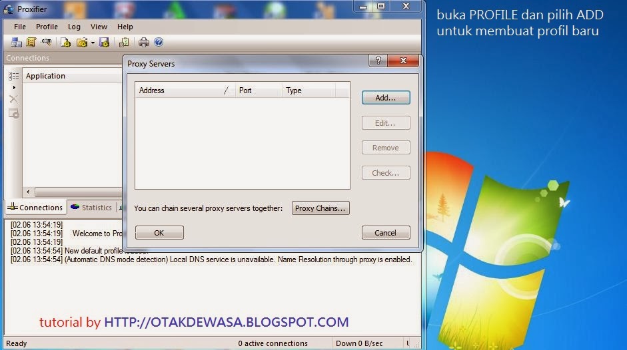The height and width of the screenshot is (350, 627).
Task: Click the Proxy Chains... button
Action: point(320,208)
